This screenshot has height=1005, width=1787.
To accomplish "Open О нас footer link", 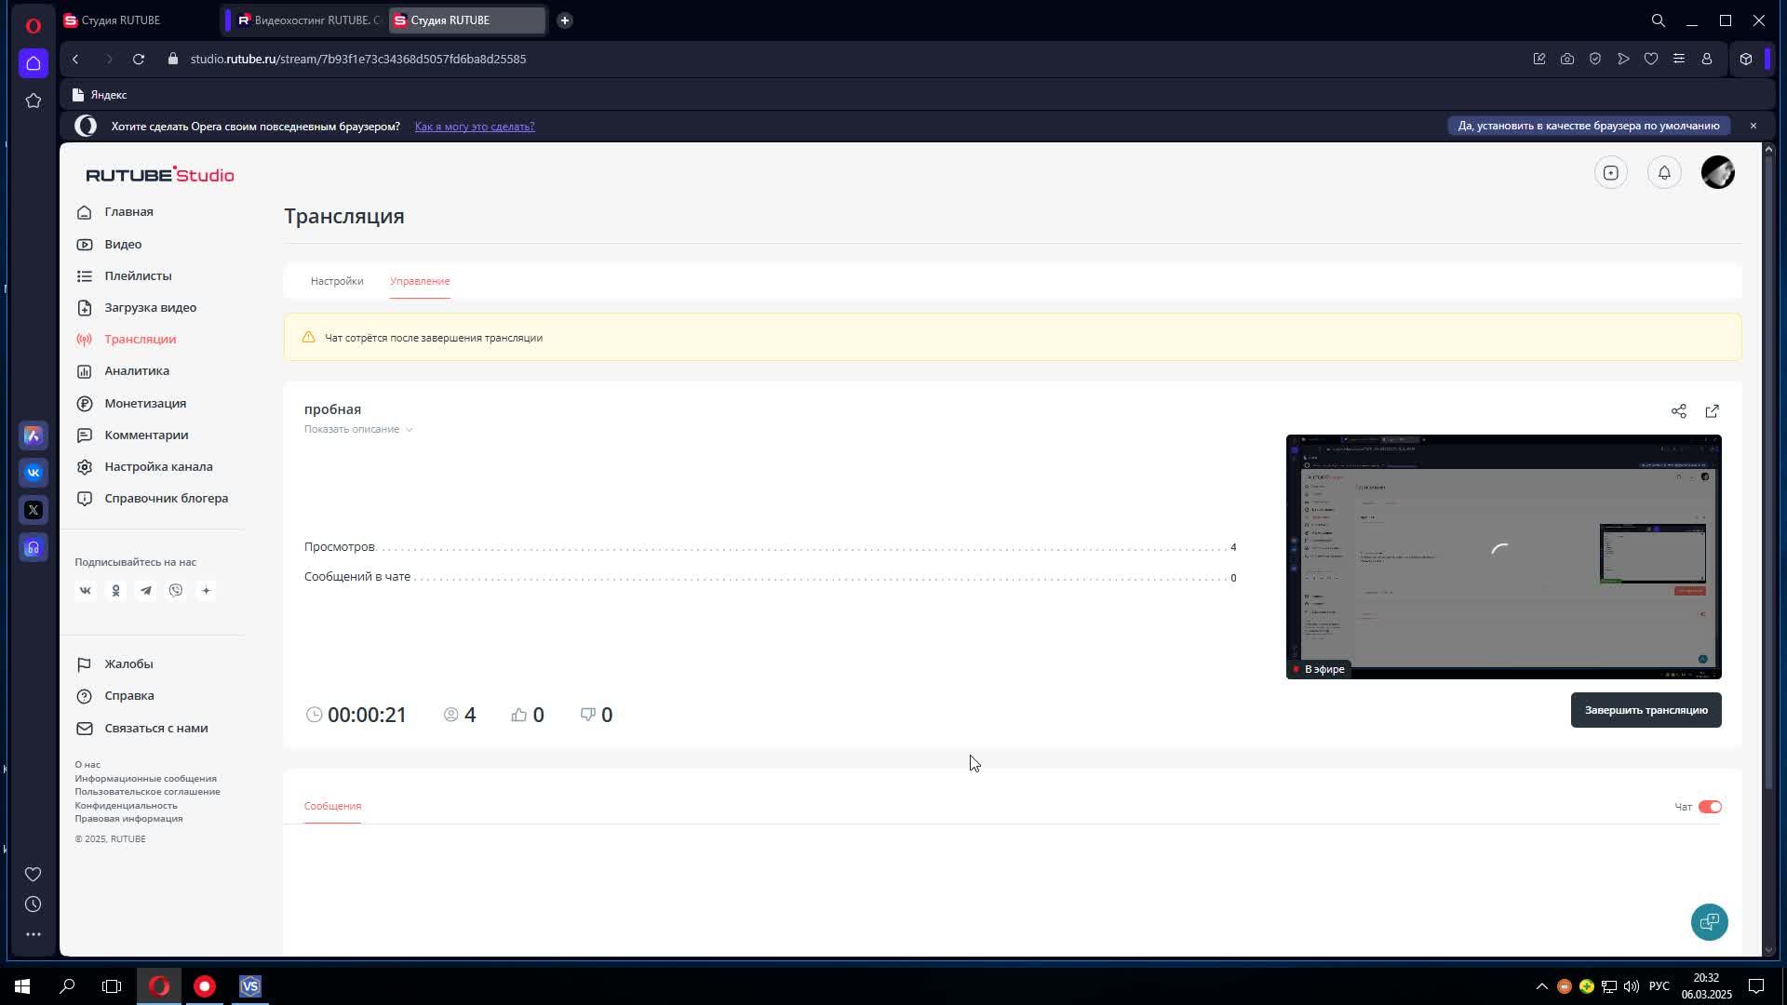I will (x=87, y=765).
